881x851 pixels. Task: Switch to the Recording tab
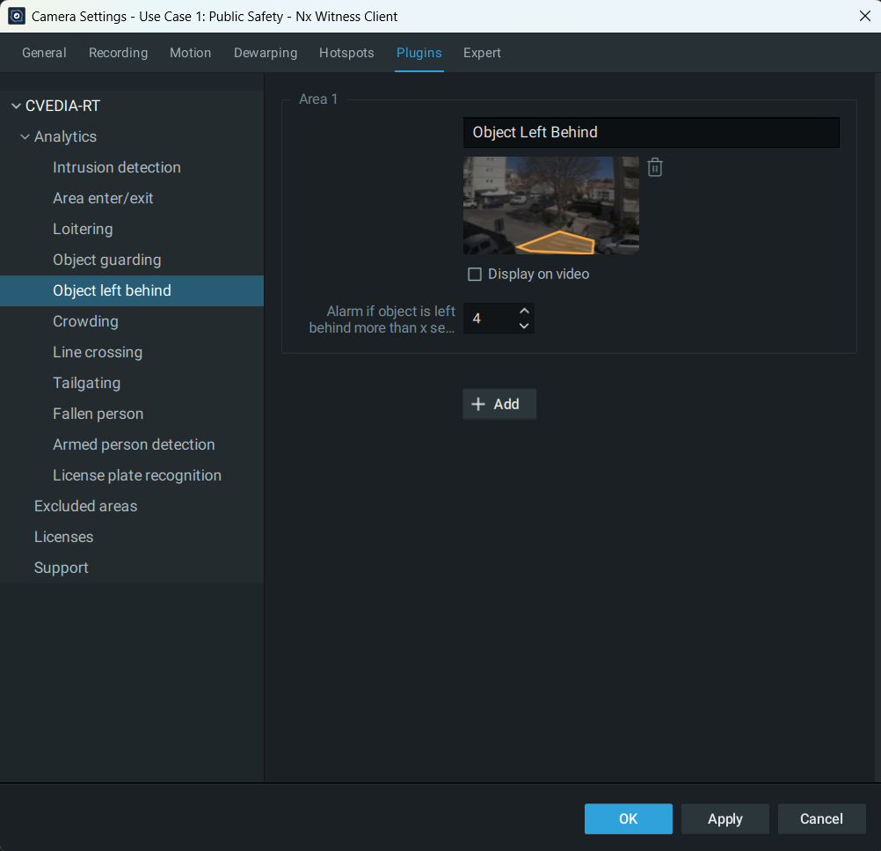coord(118,53)
